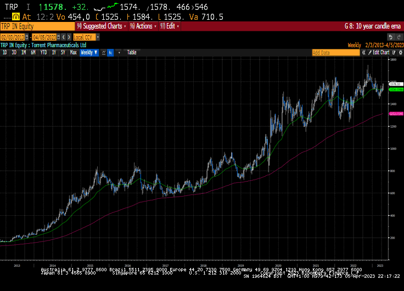Click the 2020 label on time axis
404x291 pixels.
tap(278, 266)
